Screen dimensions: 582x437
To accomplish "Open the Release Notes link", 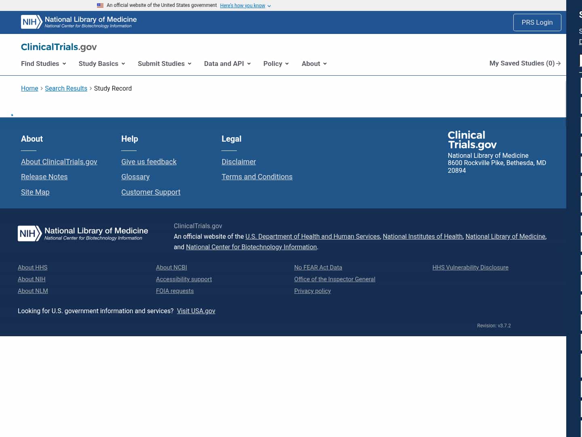I will click(x=44, y=177).
